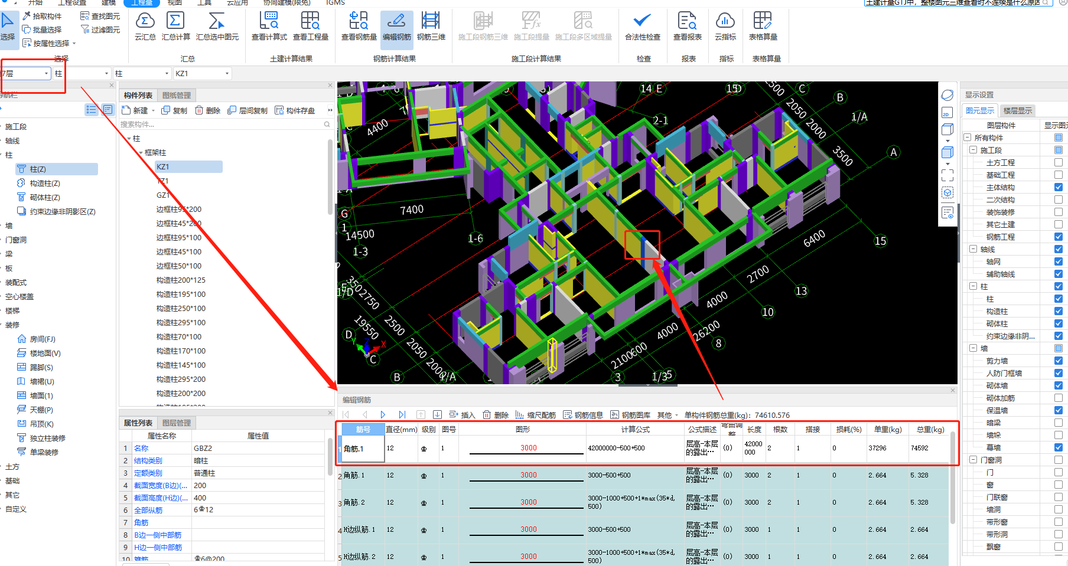Activate the 选择 arrow tool
1068x566 pixels.
(8, 27)
